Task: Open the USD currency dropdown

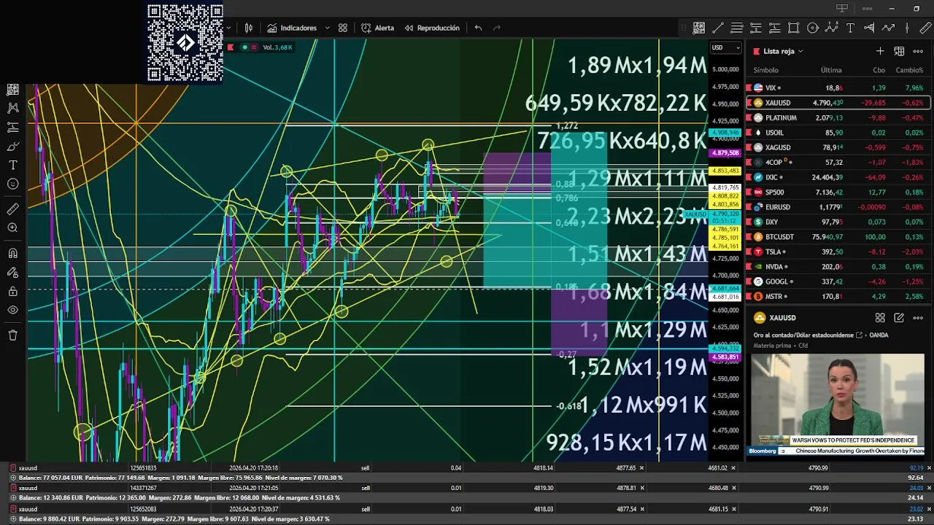Action: click(725, 47)
